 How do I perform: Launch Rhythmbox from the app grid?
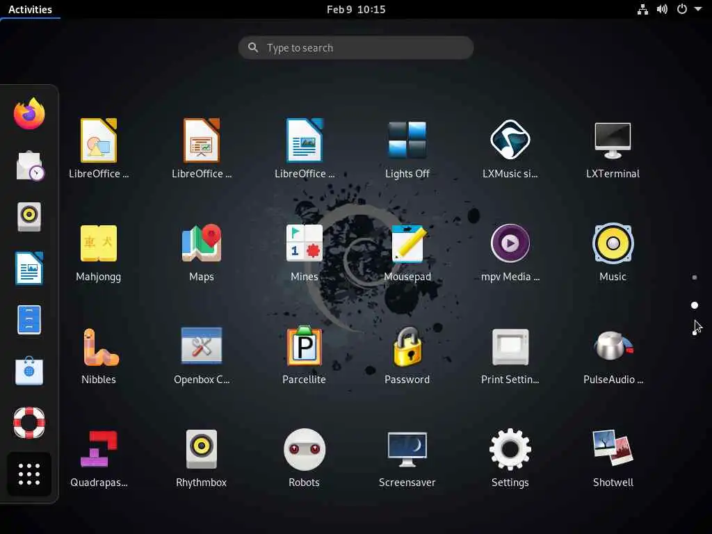tap(201, 449)
